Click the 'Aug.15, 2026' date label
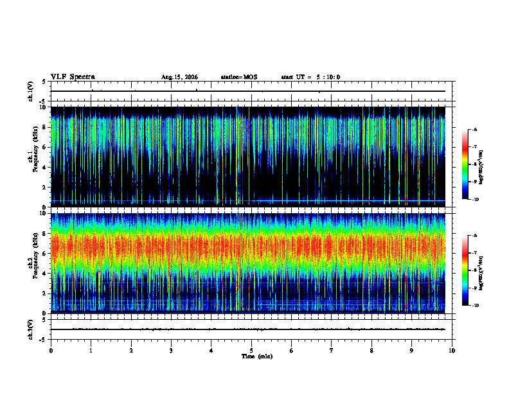The width and height of the screenshot is (509, 393). click(x=179, y=77)
